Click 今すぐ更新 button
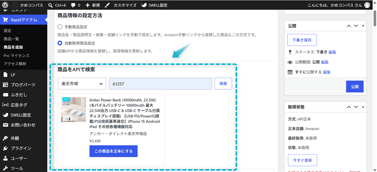This screenshot has height=172, width=377. click(x=303, y=160)
